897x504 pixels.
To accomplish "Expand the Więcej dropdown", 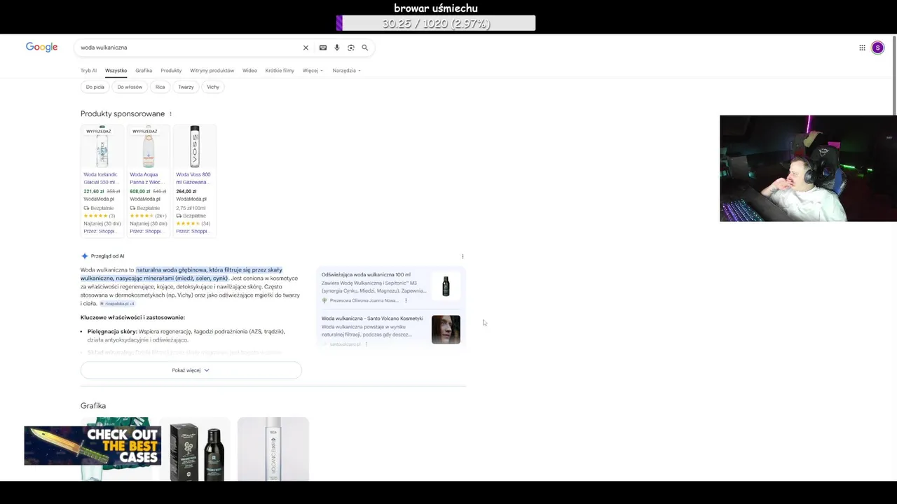I will (313, 71).
